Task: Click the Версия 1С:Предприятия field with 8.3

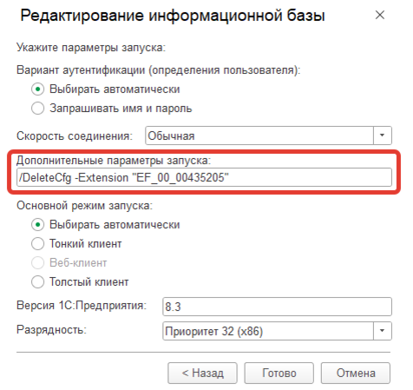Action: point(277,307)
